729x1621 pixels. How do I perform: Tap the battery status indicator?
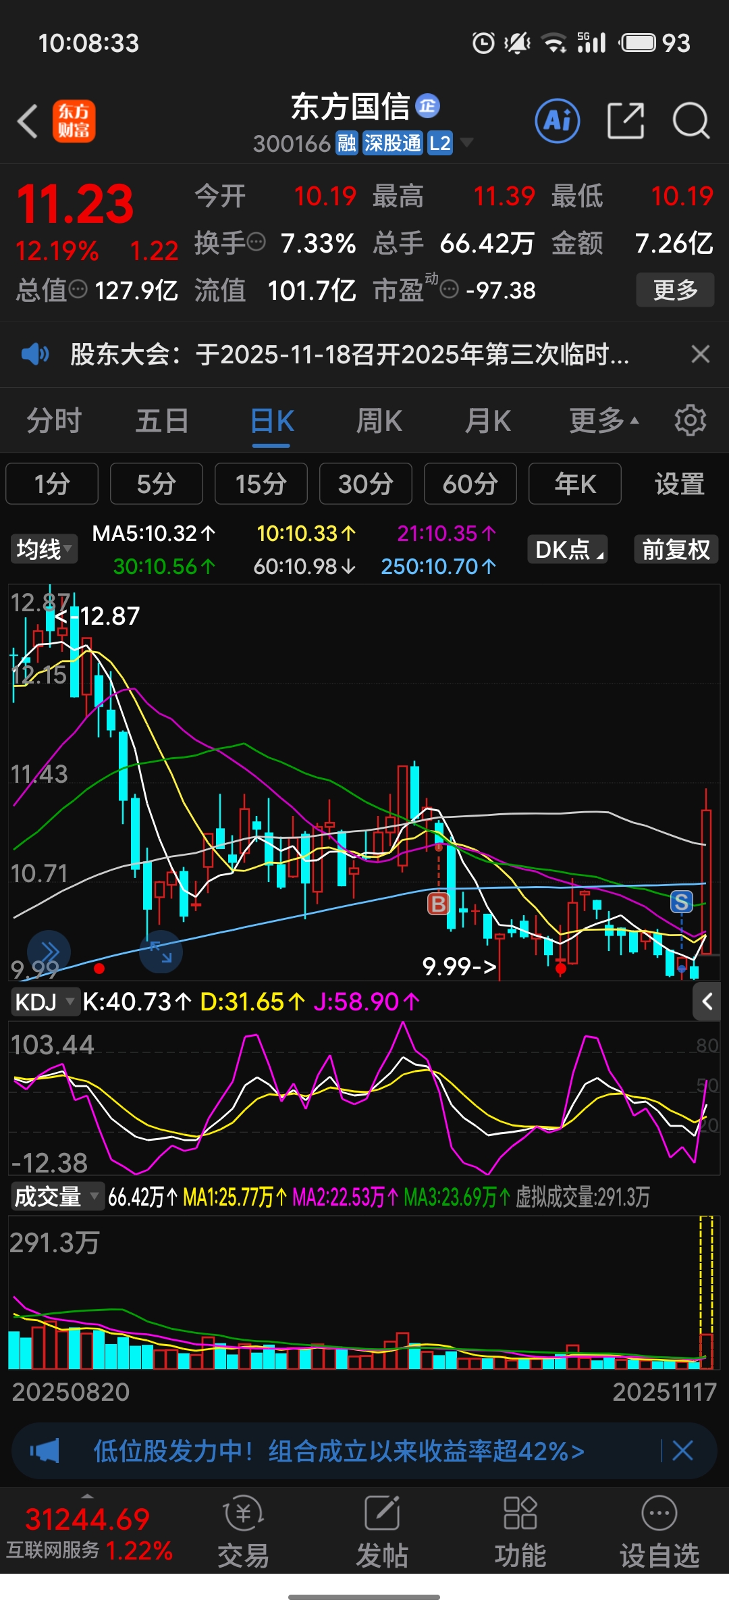(655, 43)
